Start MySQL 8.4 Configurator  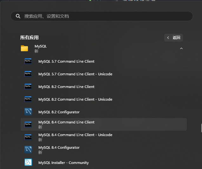104,150
